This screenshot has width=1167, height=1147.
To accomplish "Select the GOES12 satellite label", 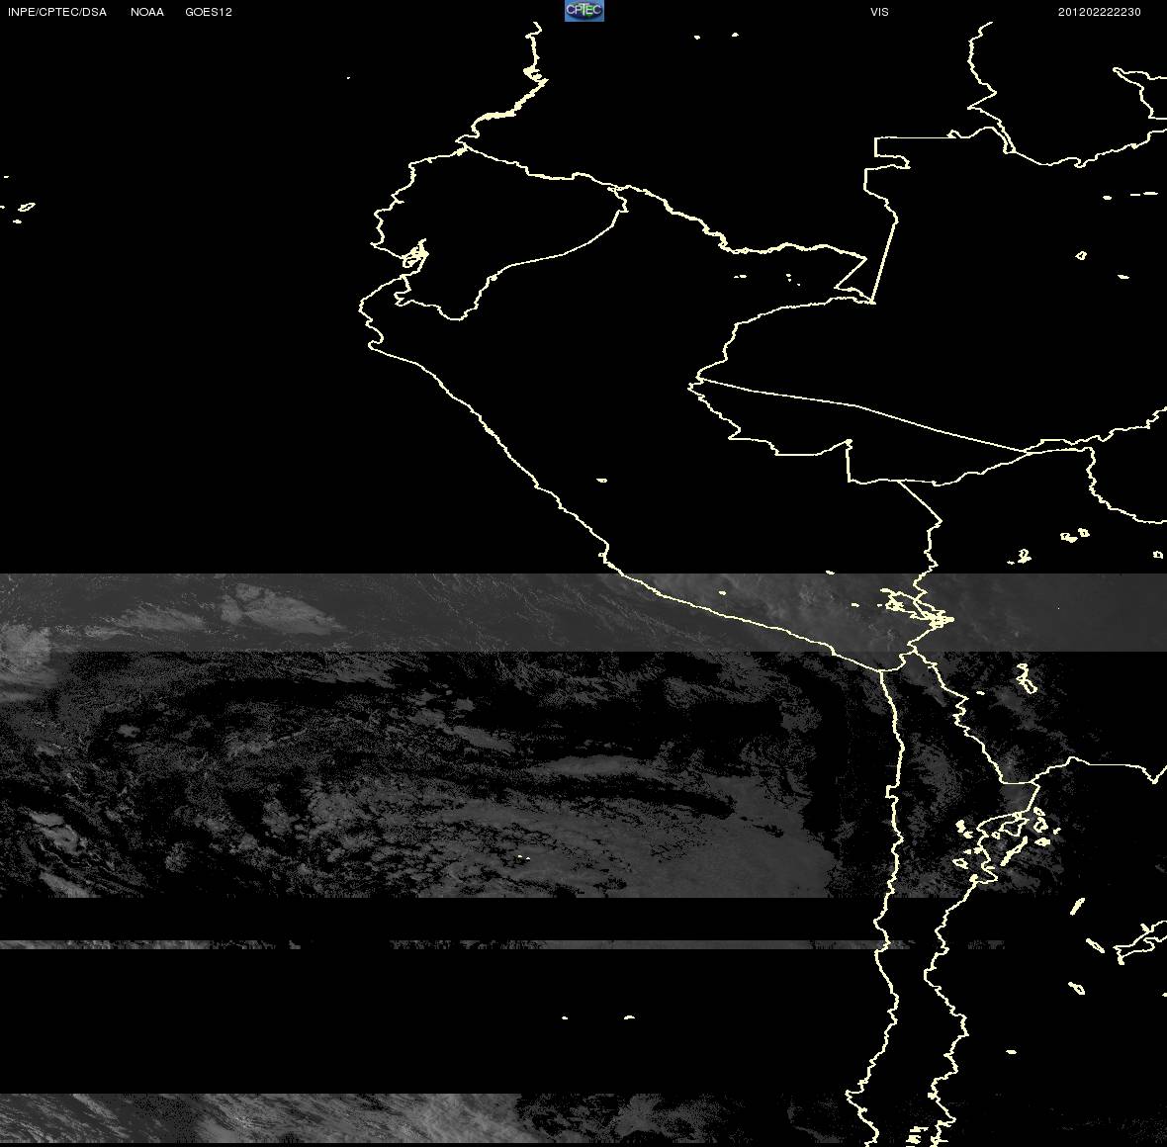I will point(209,12).
